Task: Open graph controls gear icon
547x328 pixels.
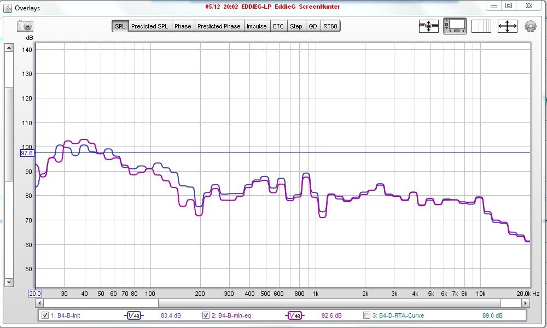Action: [530, 26]
